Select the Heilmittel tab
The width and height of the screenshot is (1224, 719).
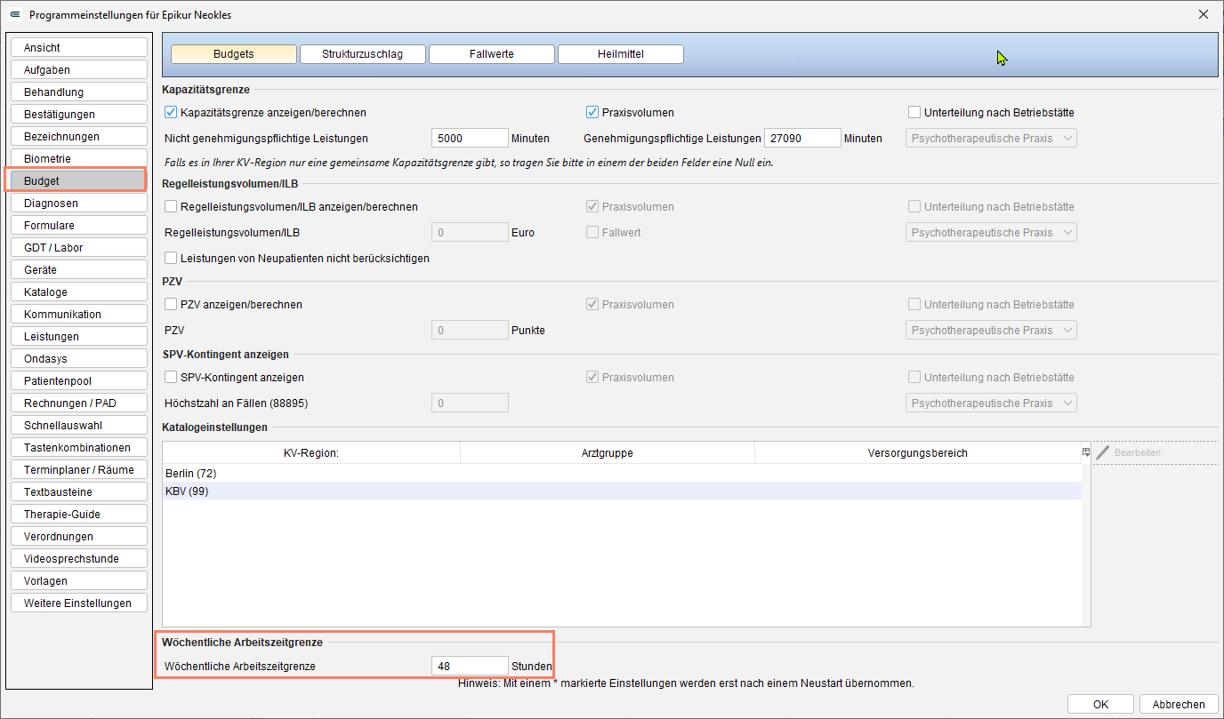point(621,54)
